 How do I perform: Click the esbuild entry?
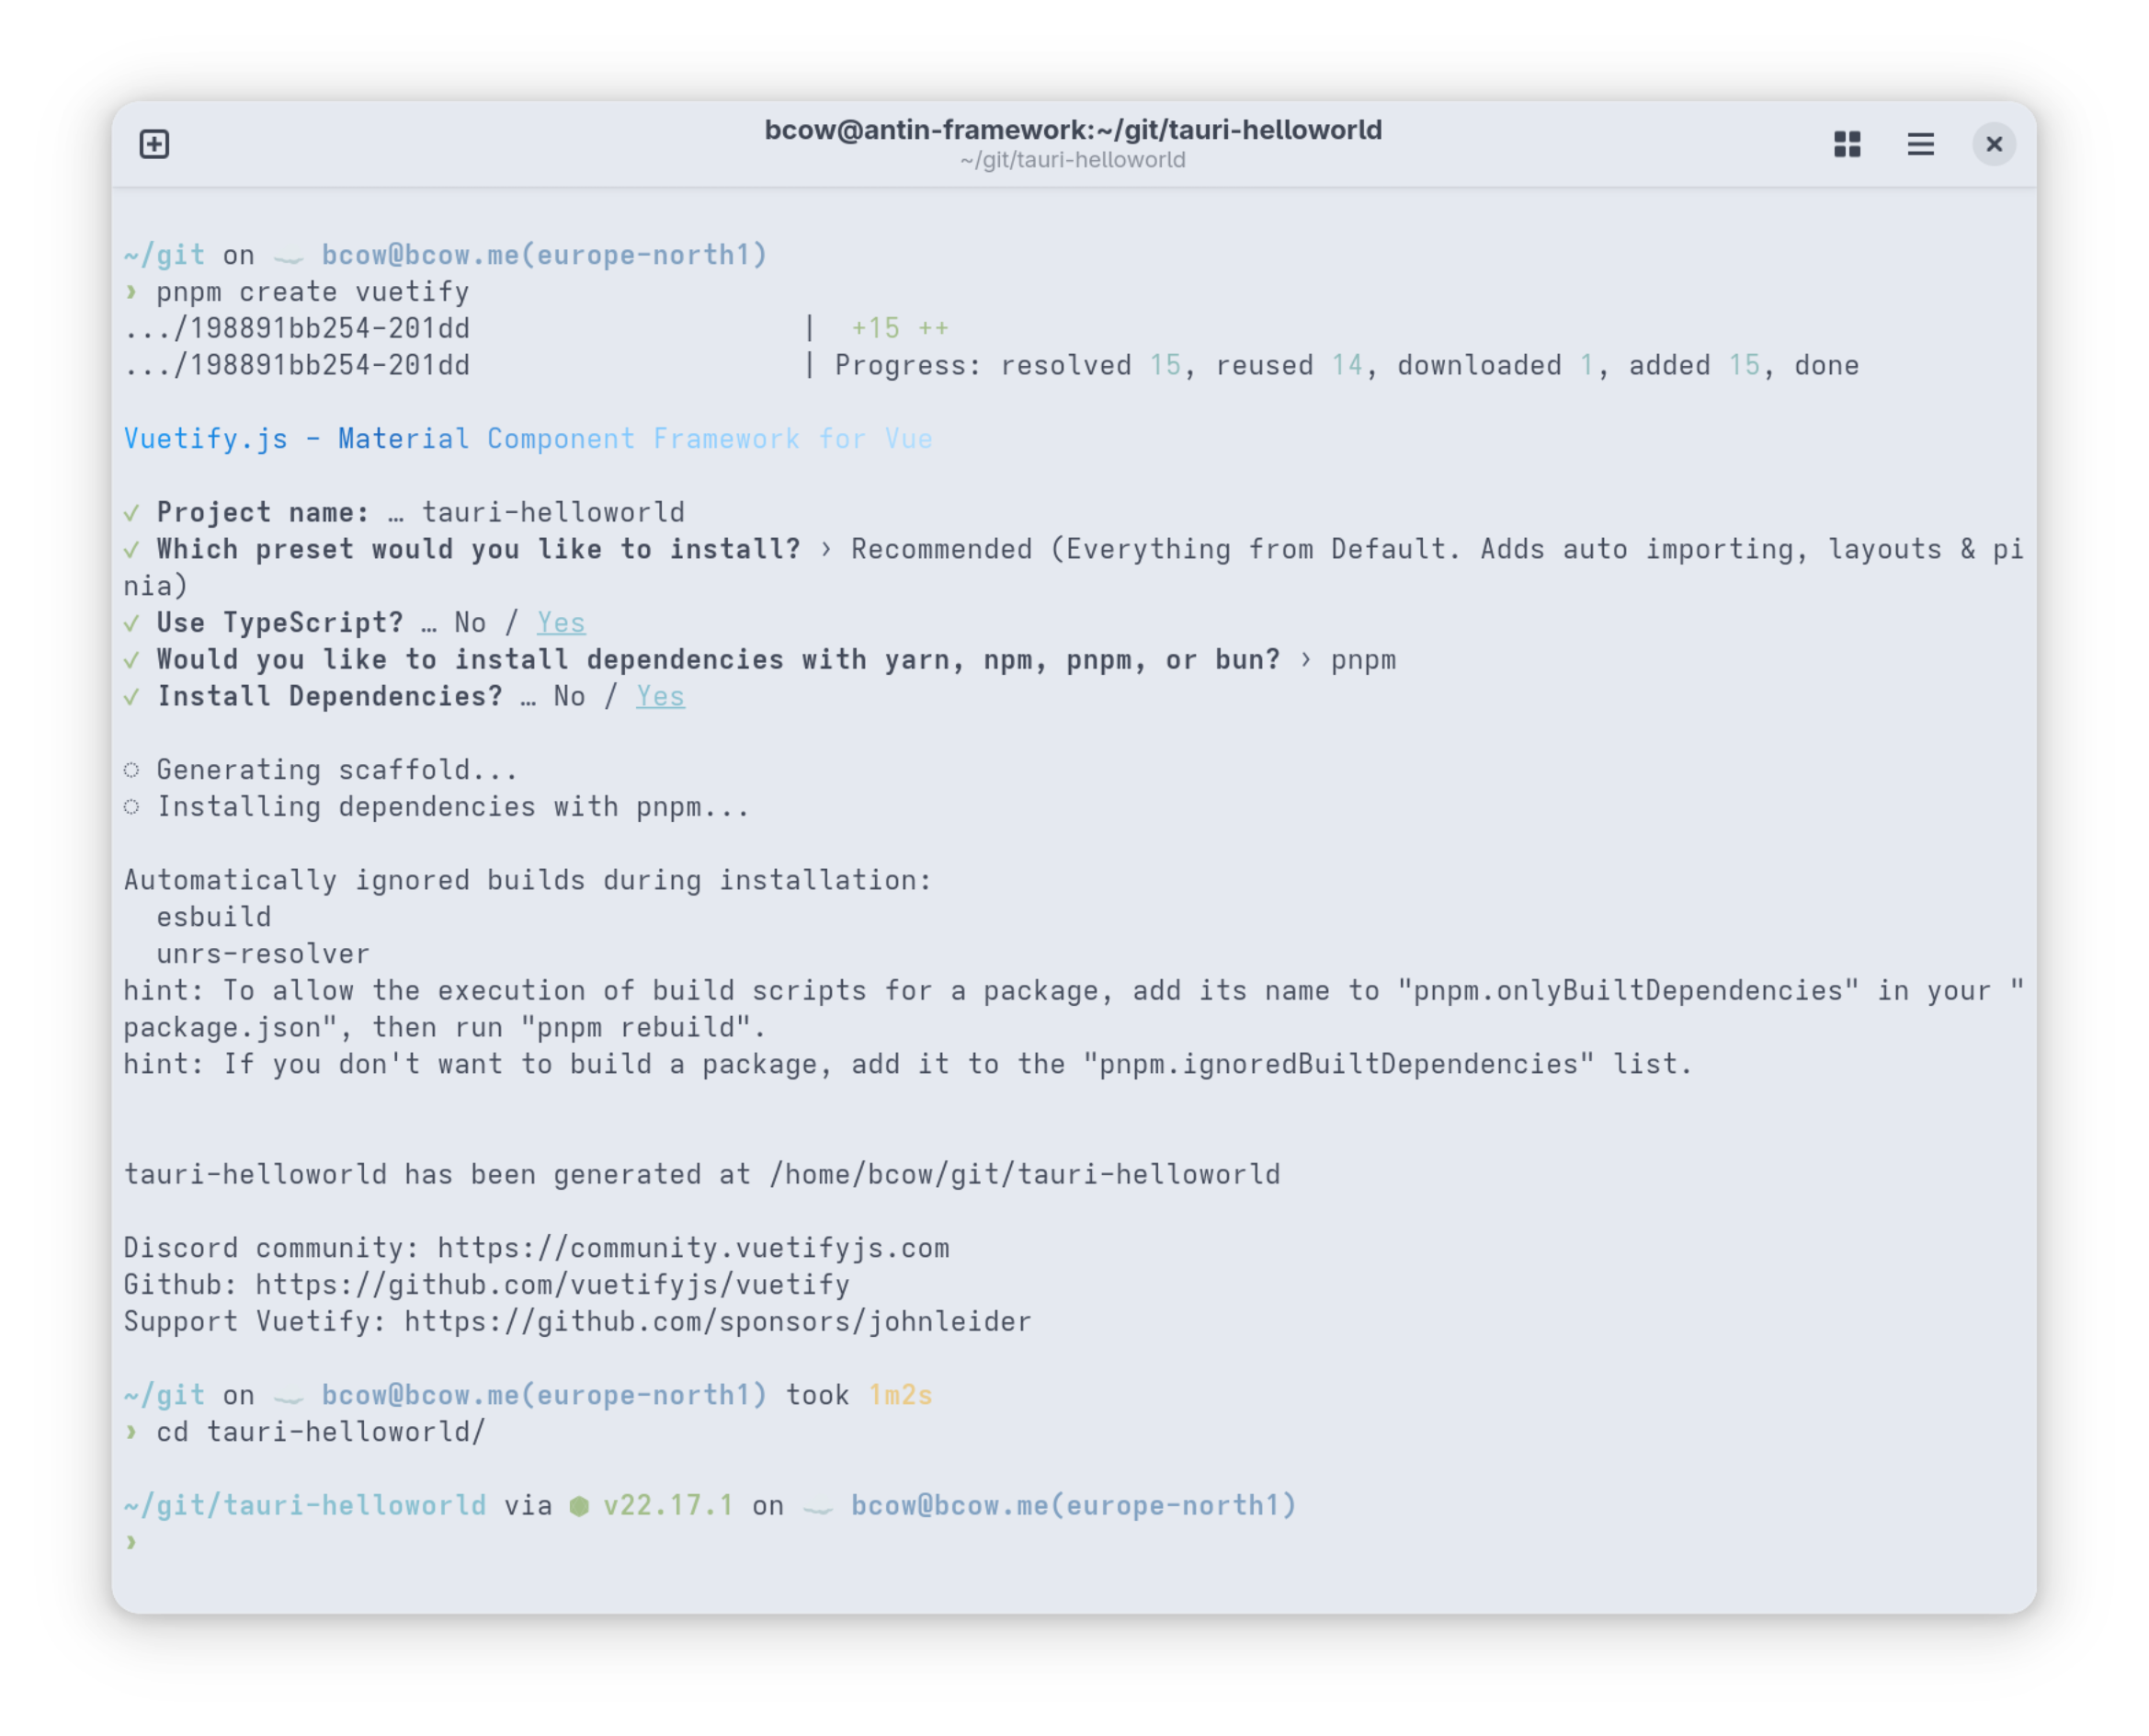click(x=214, y=917)
